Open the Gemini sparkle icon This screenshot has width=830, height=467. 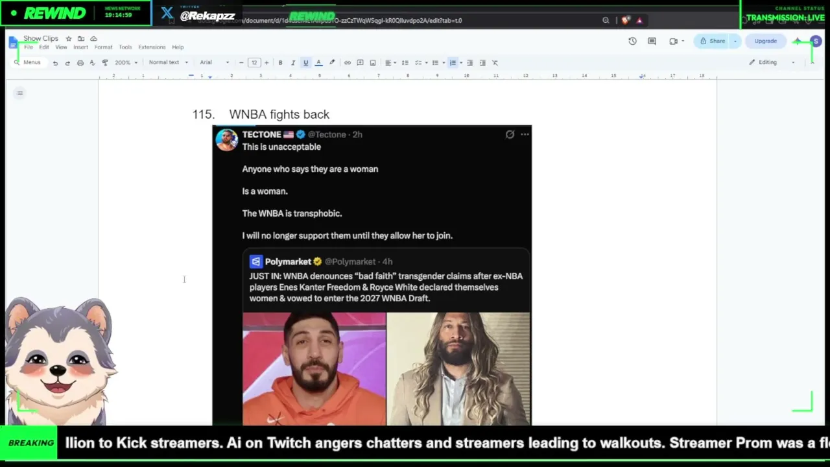click(798, 41)
